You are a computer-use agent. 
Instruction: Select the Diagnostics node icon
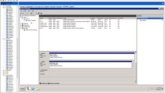tap(22, 25)
